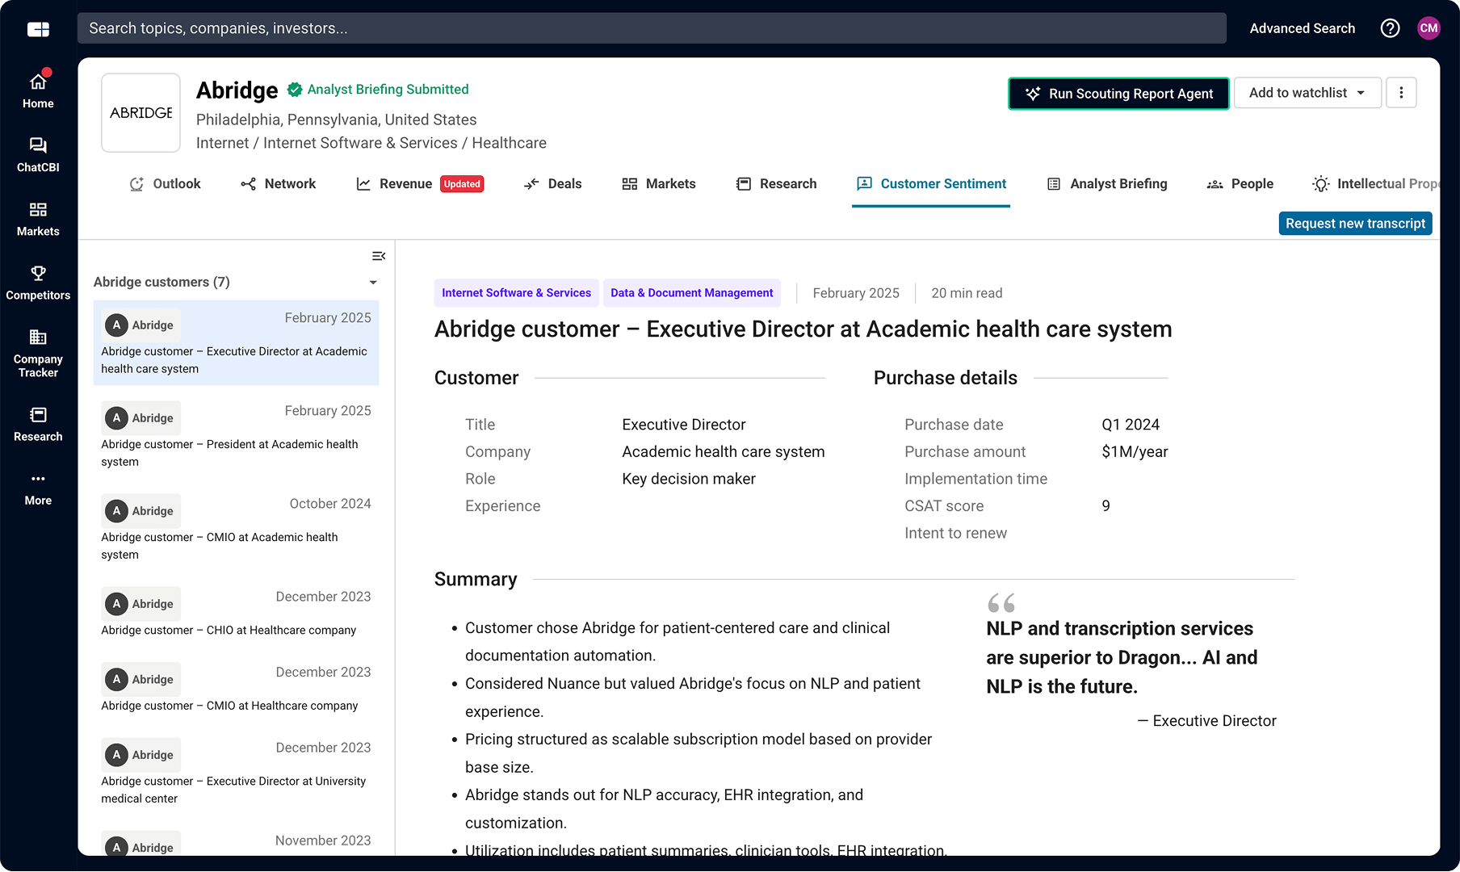Collapse the customer list panel icon
The image size is (1460, 872).
(x=378, y=256)
